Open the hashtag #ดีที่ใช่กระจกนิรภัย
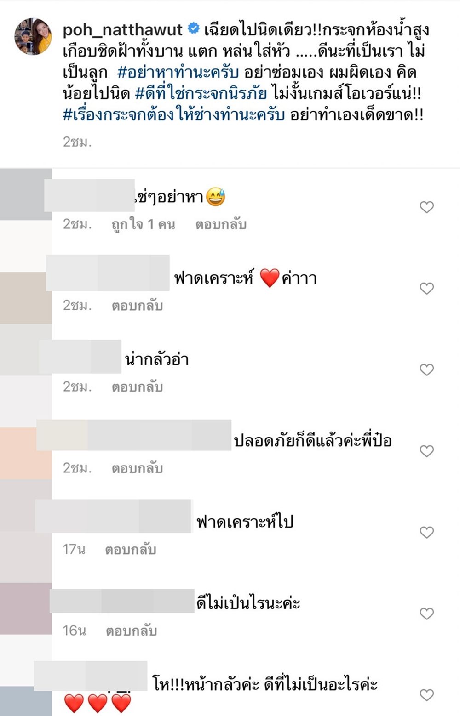460x716 pixels. coord(201,94)
